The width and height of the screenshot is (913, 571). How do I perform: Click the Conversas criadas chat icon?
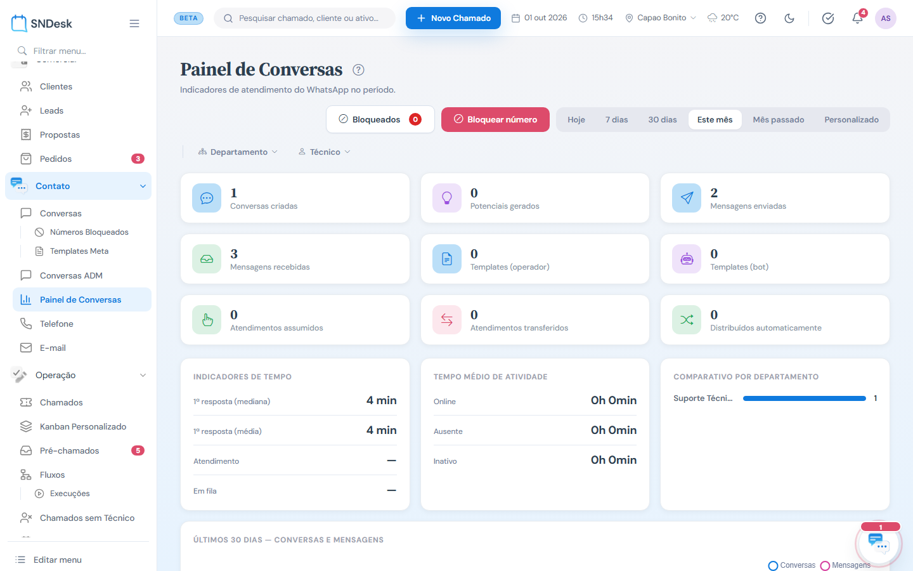(x=207, y=198)
